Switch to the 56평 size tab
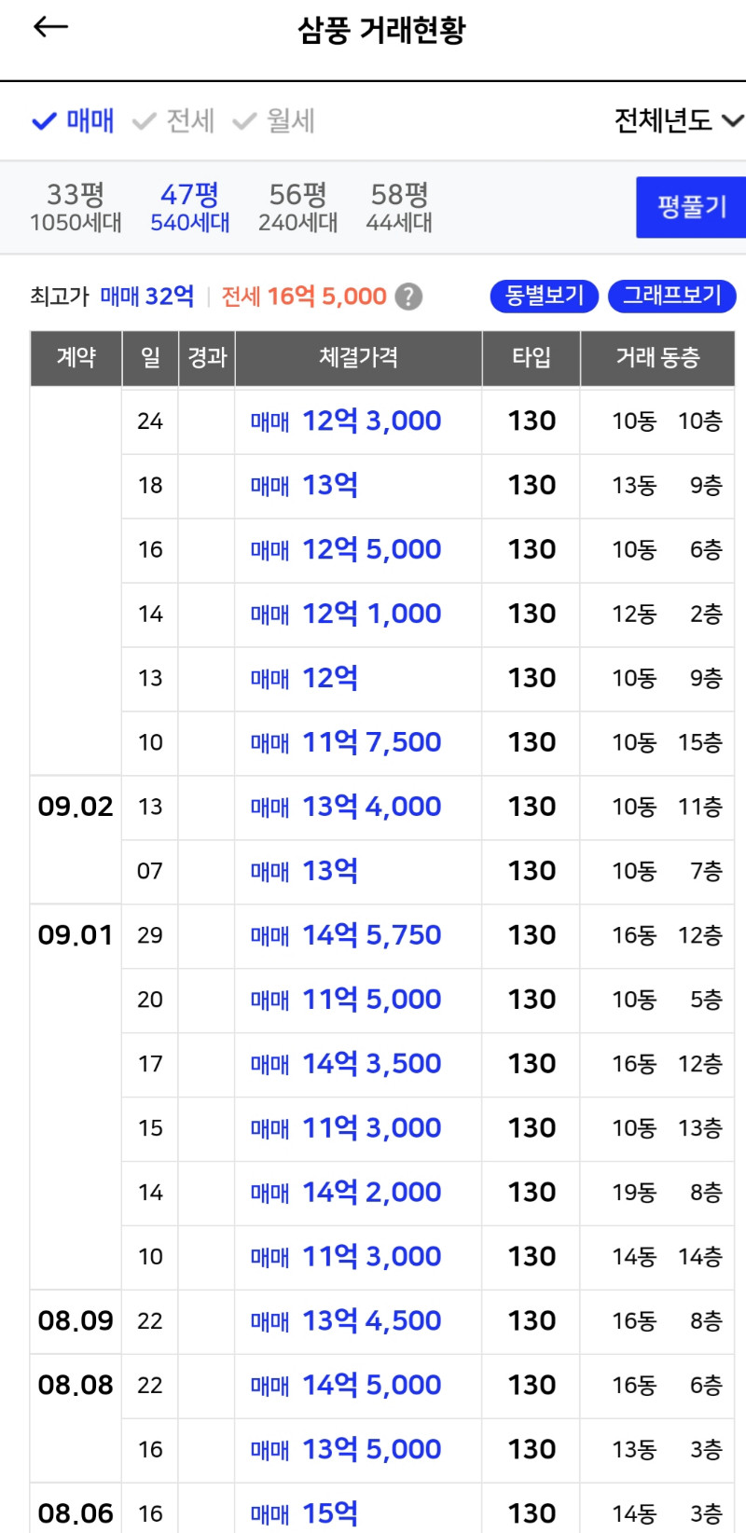This screenshot has width=746, height=1533. click(297, 207)
